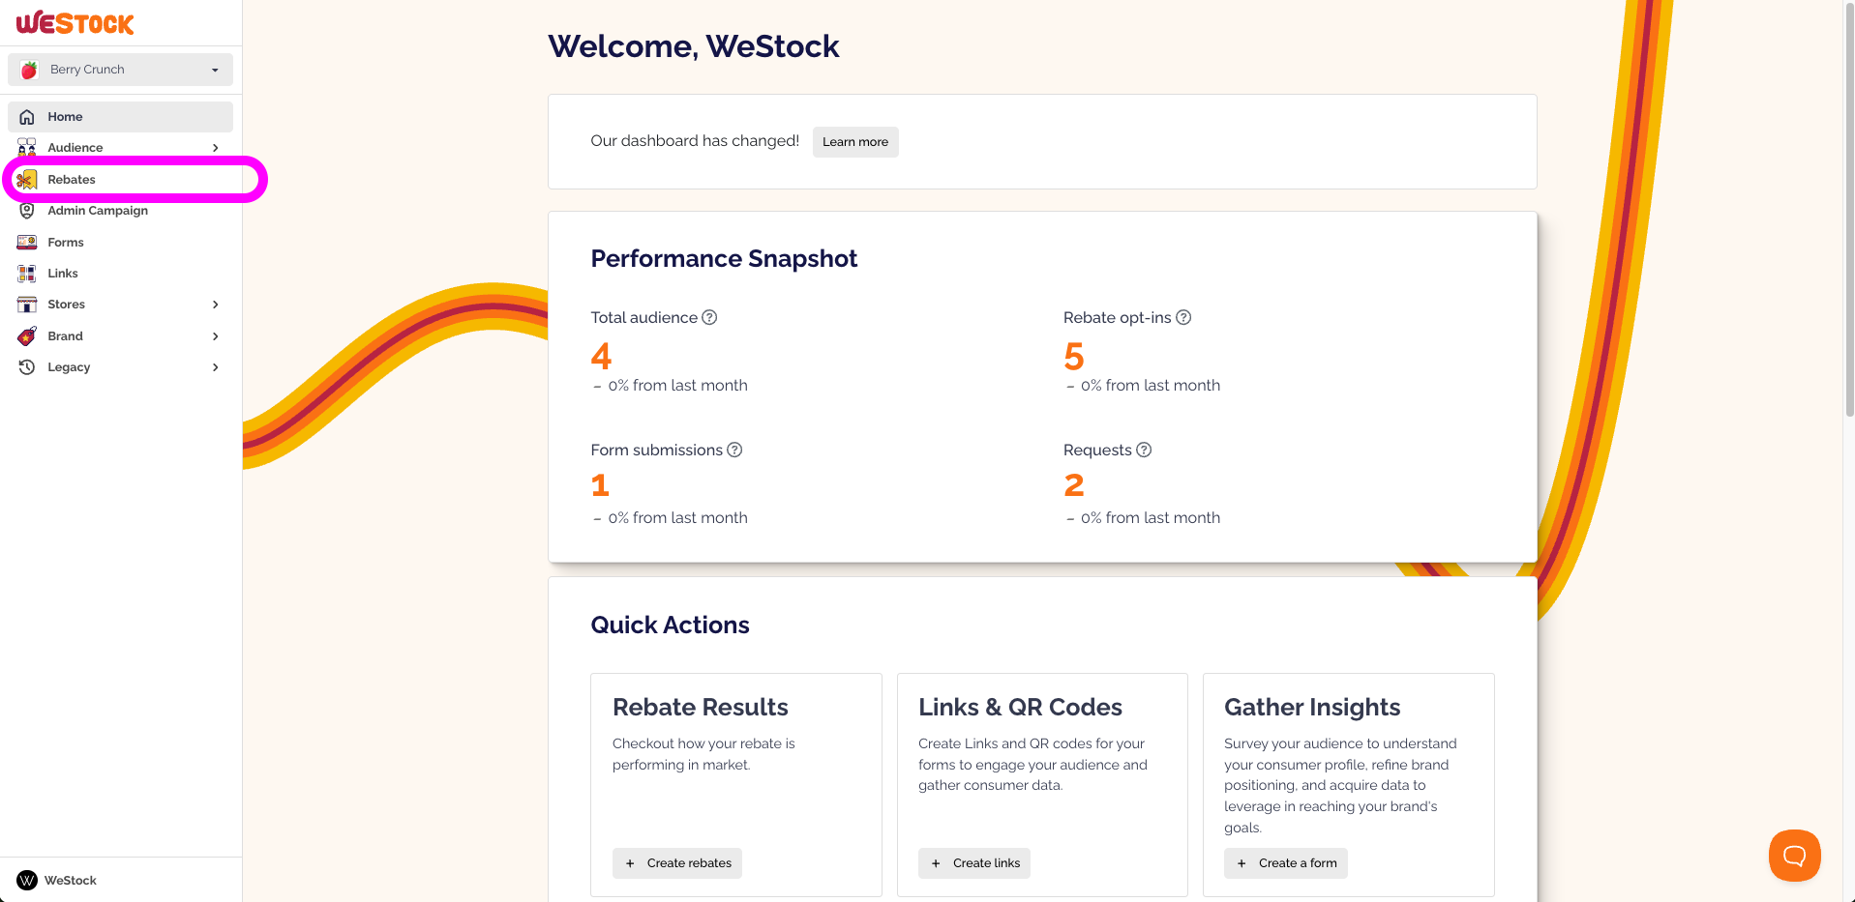Expand the Brand chevron
Viewport: 1855px width, 902px height.
pyautogui.click(x=215, y=336)
